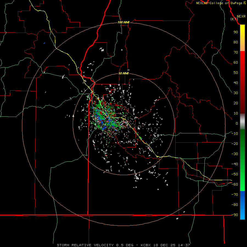Viewport: 247px width, 247px height.
Task: Click the "-70" scale value
Action: (x=235, y=195)
